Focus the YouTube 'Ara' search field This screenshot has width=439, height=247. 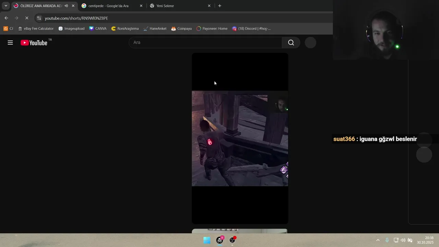(x=205, y=43)
